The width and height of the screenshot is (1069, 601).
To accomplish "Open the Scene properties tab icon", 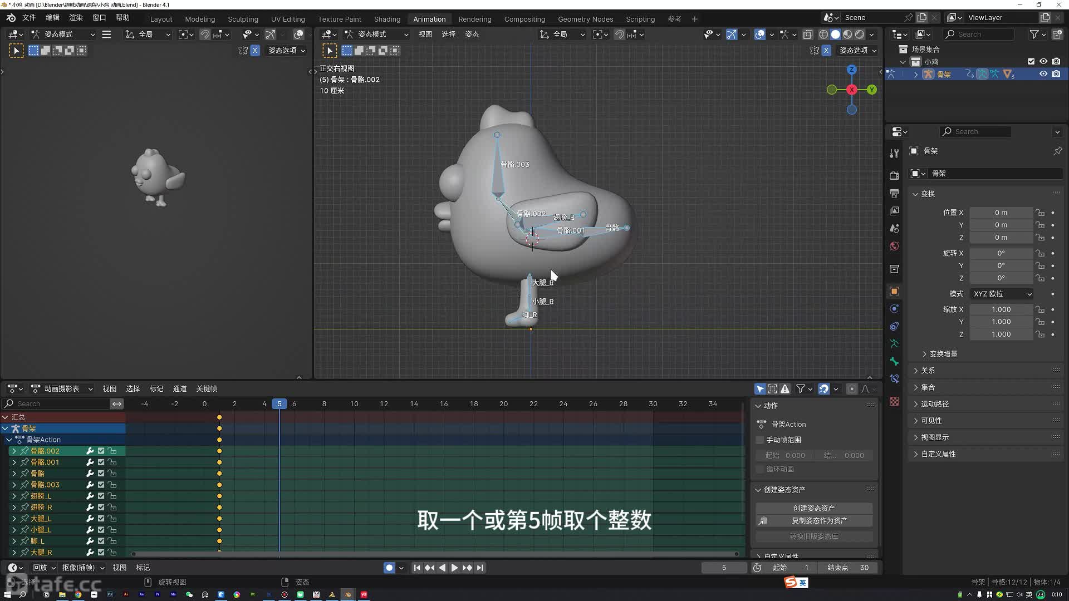I will click(894, 228).
